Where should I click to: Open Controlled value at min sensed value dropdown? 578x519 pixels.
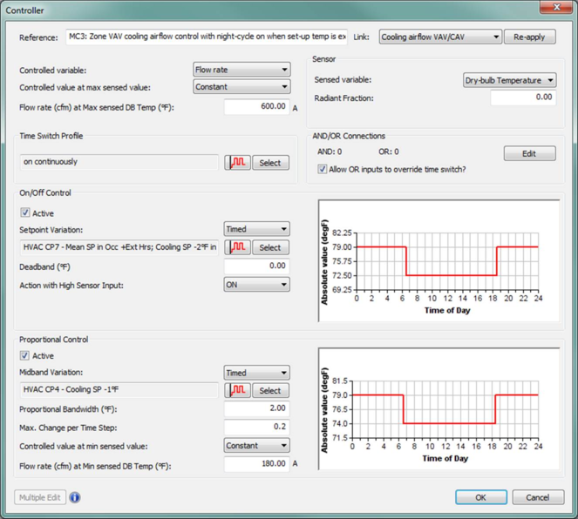coord(256,445)
